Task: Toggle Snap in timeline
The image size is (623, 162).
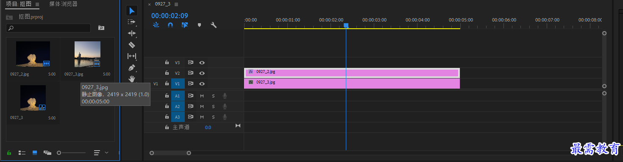Action: click(x=170, y=25)
